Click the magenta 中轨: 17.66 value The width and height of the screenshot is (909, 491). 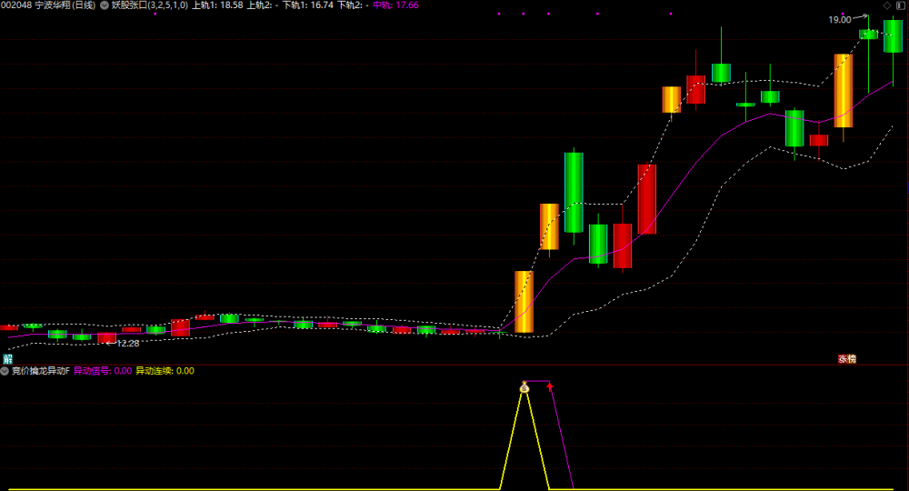(x=395, y=5)
